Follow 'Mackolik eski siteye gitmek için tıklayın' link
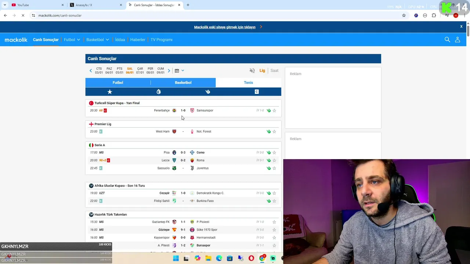Screen dimensions: 470x264 coord(225,27)
